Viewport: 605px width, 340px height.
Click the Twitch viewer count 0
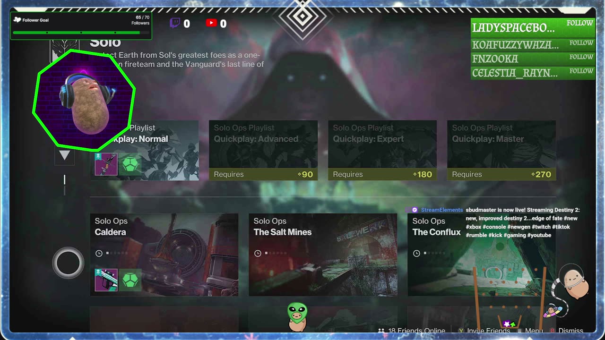coord(187,24)
